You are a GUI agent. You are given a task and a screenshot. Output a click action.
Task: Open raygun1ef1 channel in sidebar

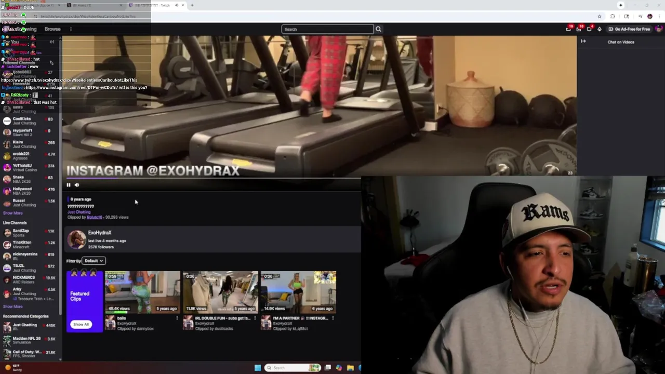(x=30, y=132)
